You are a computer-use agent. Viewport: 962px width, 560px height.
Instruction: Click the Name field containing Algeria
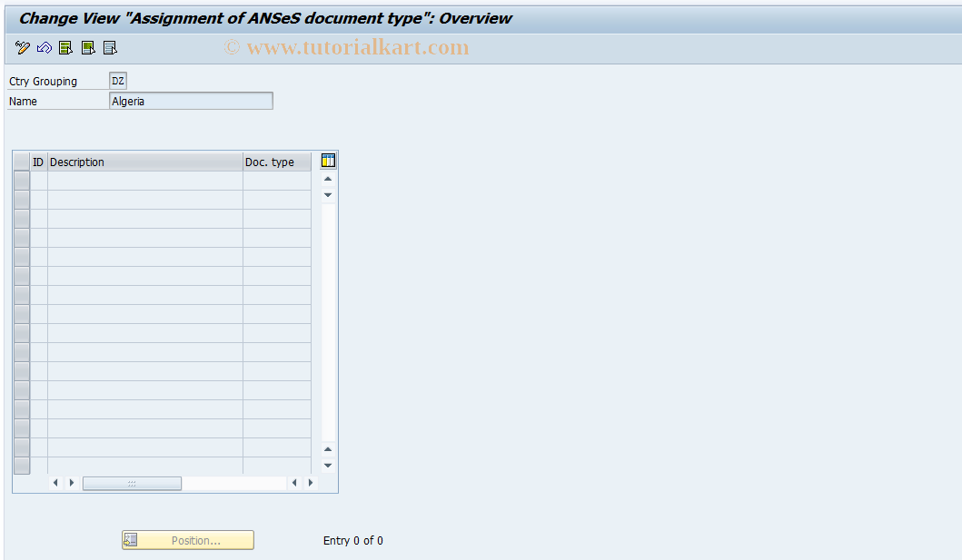pyautogui.click(x=191, y=101)
